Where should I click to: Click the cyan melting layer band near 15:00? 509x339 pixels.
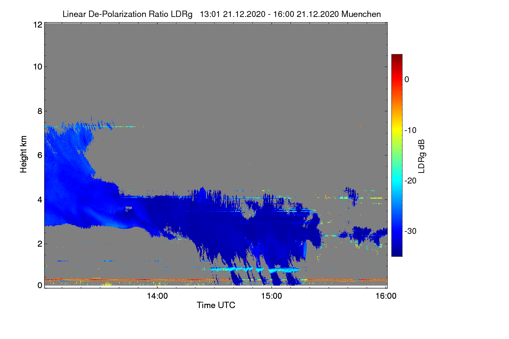pyautogui.click(x=255, y=270)
